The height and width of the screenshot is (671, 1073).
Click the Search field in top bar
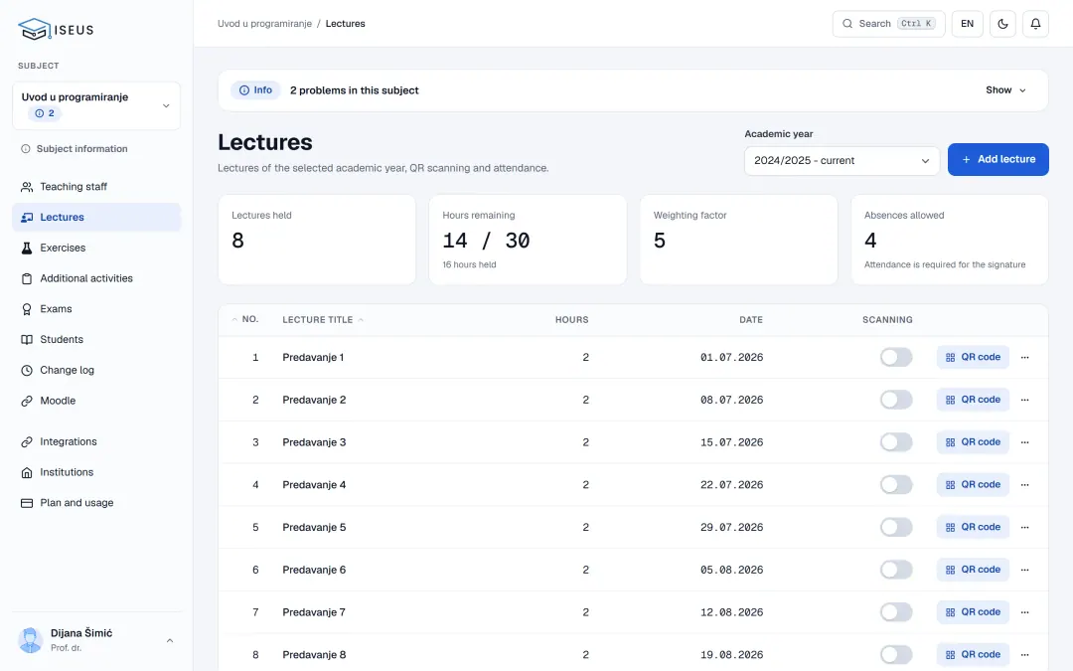(x=888, y=23)
